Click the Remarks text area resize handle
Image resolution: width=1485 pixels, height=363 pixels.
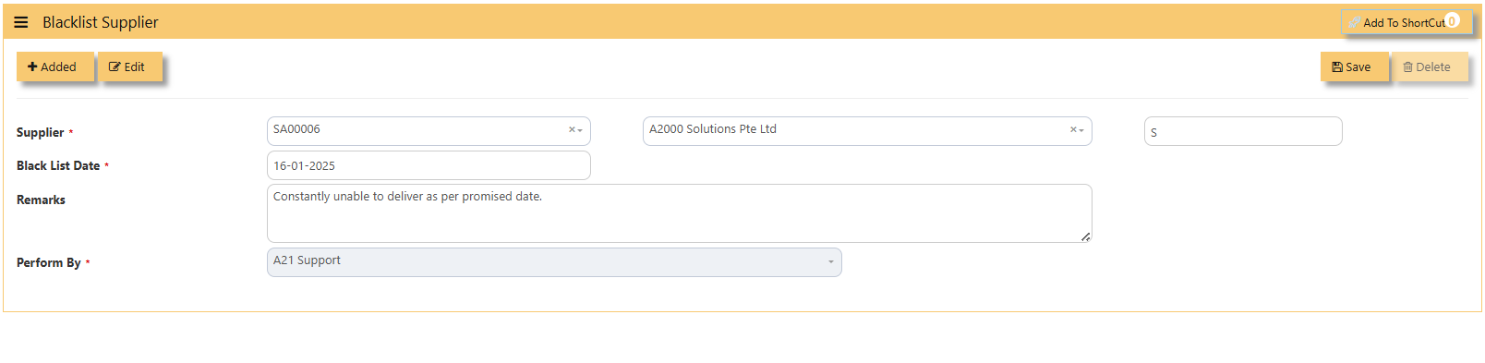[1086, 236]
